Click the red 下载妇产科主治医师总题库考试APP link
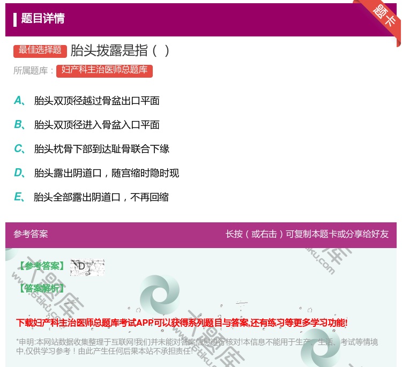Viewport: 402px width, 367px height. click(182, 323)
